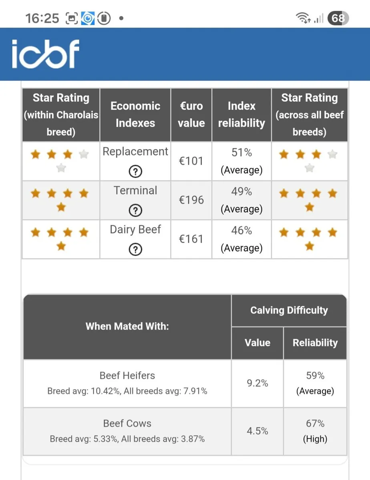Select the Beef Heifers row label
Screen dimensions: 370x480
pos(127,376)
